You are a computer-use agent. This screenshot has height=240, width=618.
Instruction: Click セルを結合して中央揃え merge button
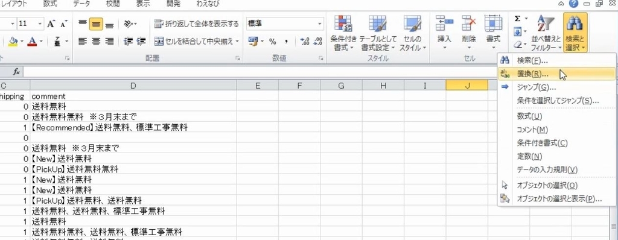194,41
